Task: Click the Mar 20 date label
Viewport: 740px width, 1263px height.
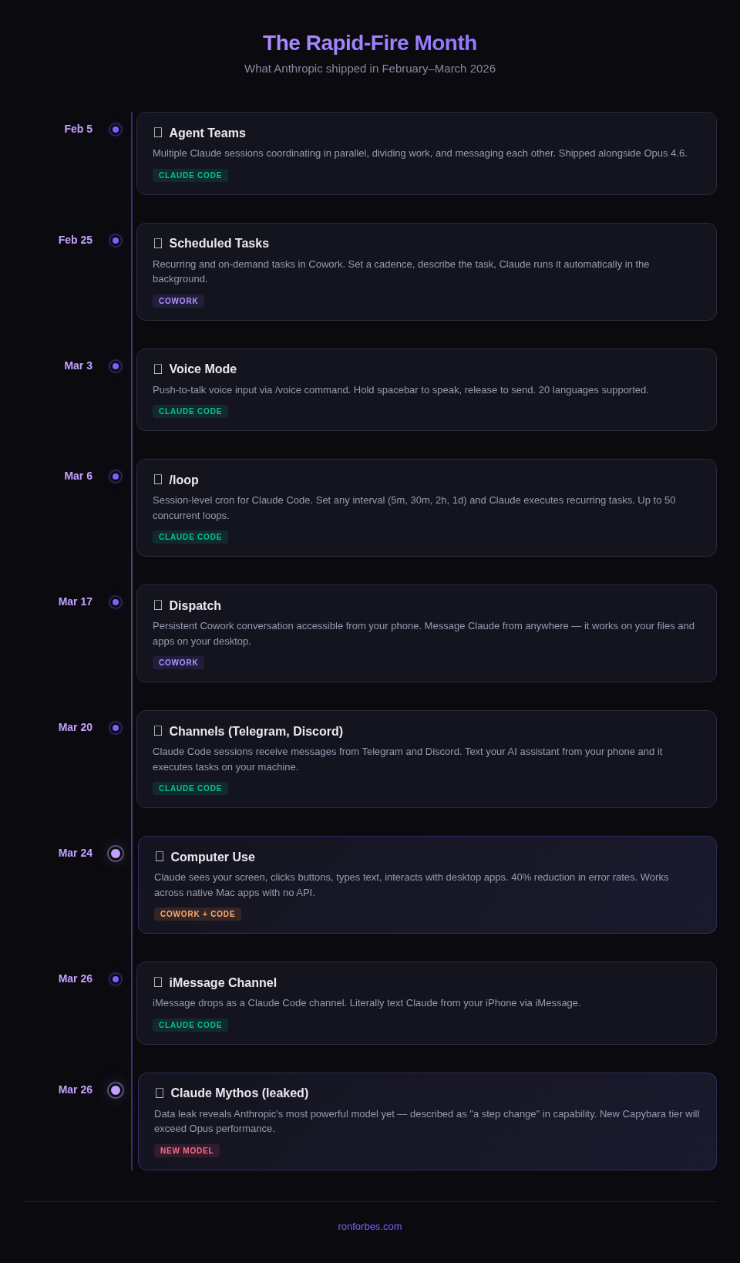Action: point(76,727)
